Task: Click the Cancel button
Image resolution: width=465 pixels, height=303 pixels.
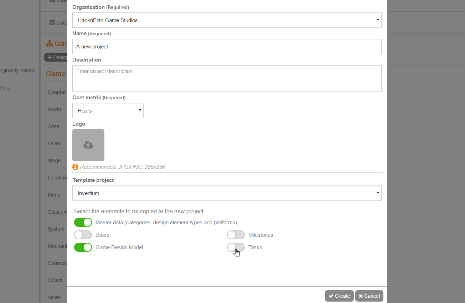Action: [x=369, y=296]
